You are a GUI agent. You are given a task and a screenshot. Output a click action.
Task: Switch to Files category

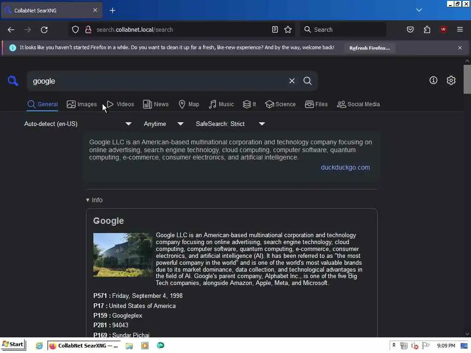pos(316,104)
